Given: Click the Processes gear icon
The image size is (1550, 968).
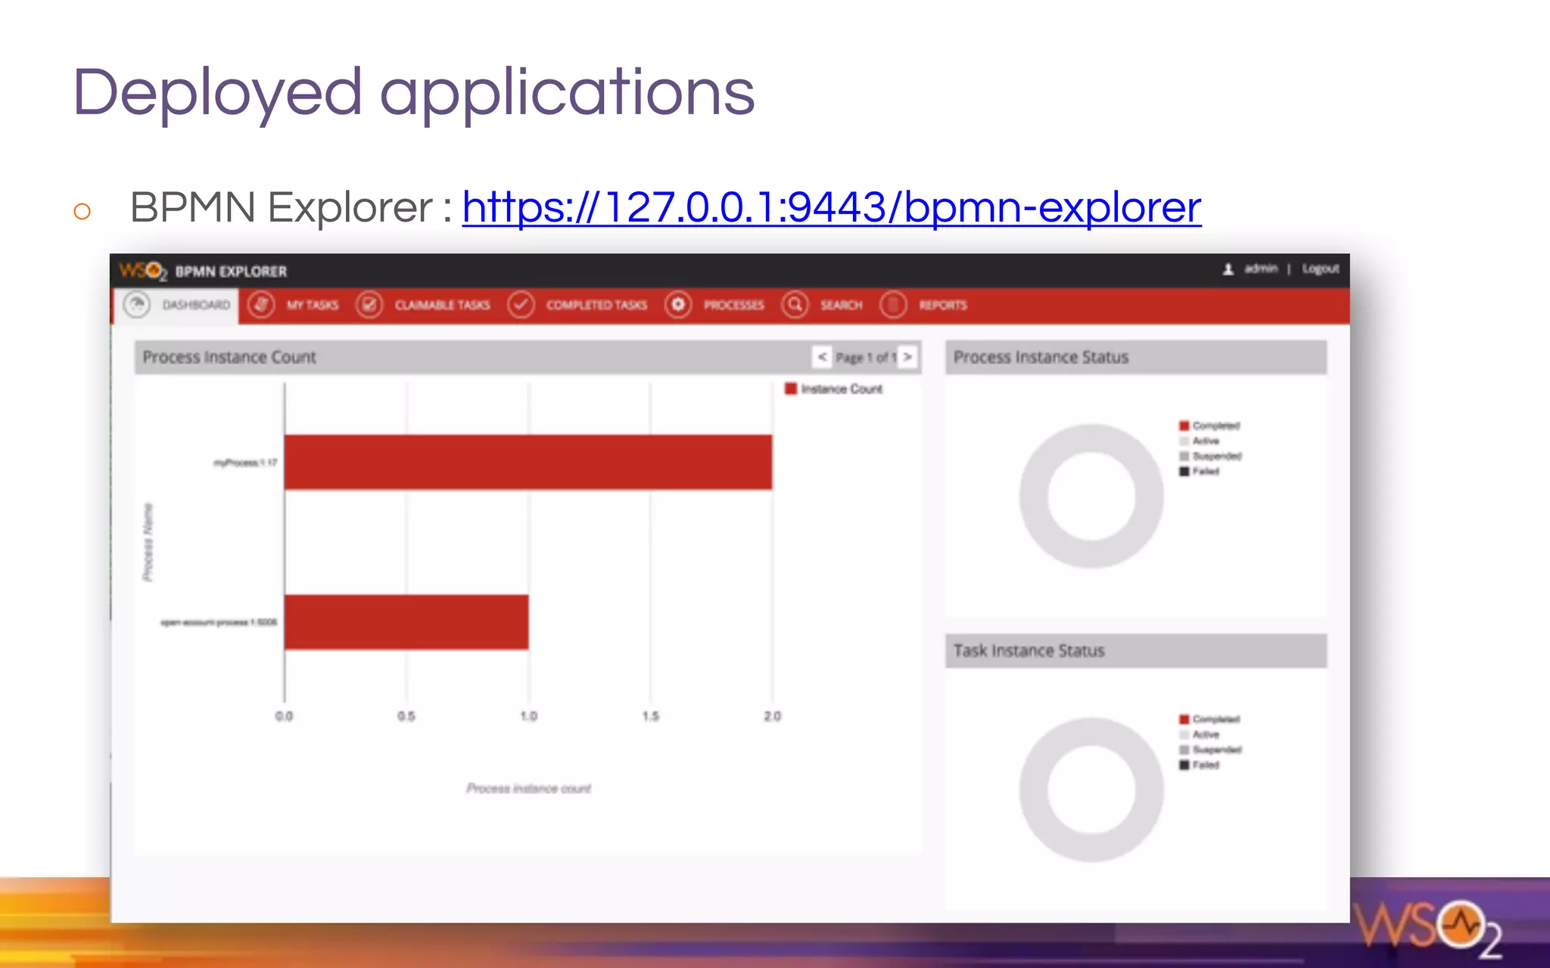Looking at the screenshot, I should [678, 305].
